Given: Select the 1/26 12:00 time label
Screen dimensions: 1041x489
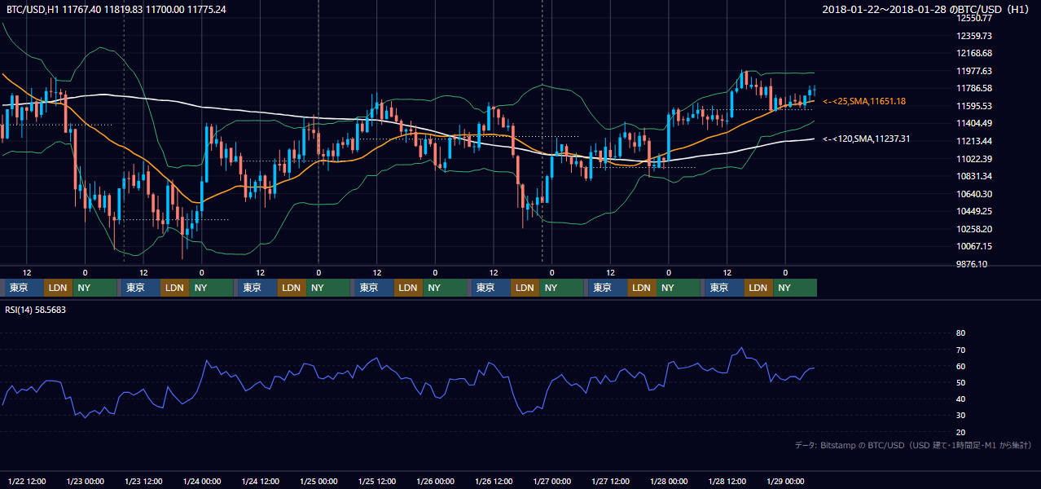Looking at the screenshot, I should pos(494,481).
